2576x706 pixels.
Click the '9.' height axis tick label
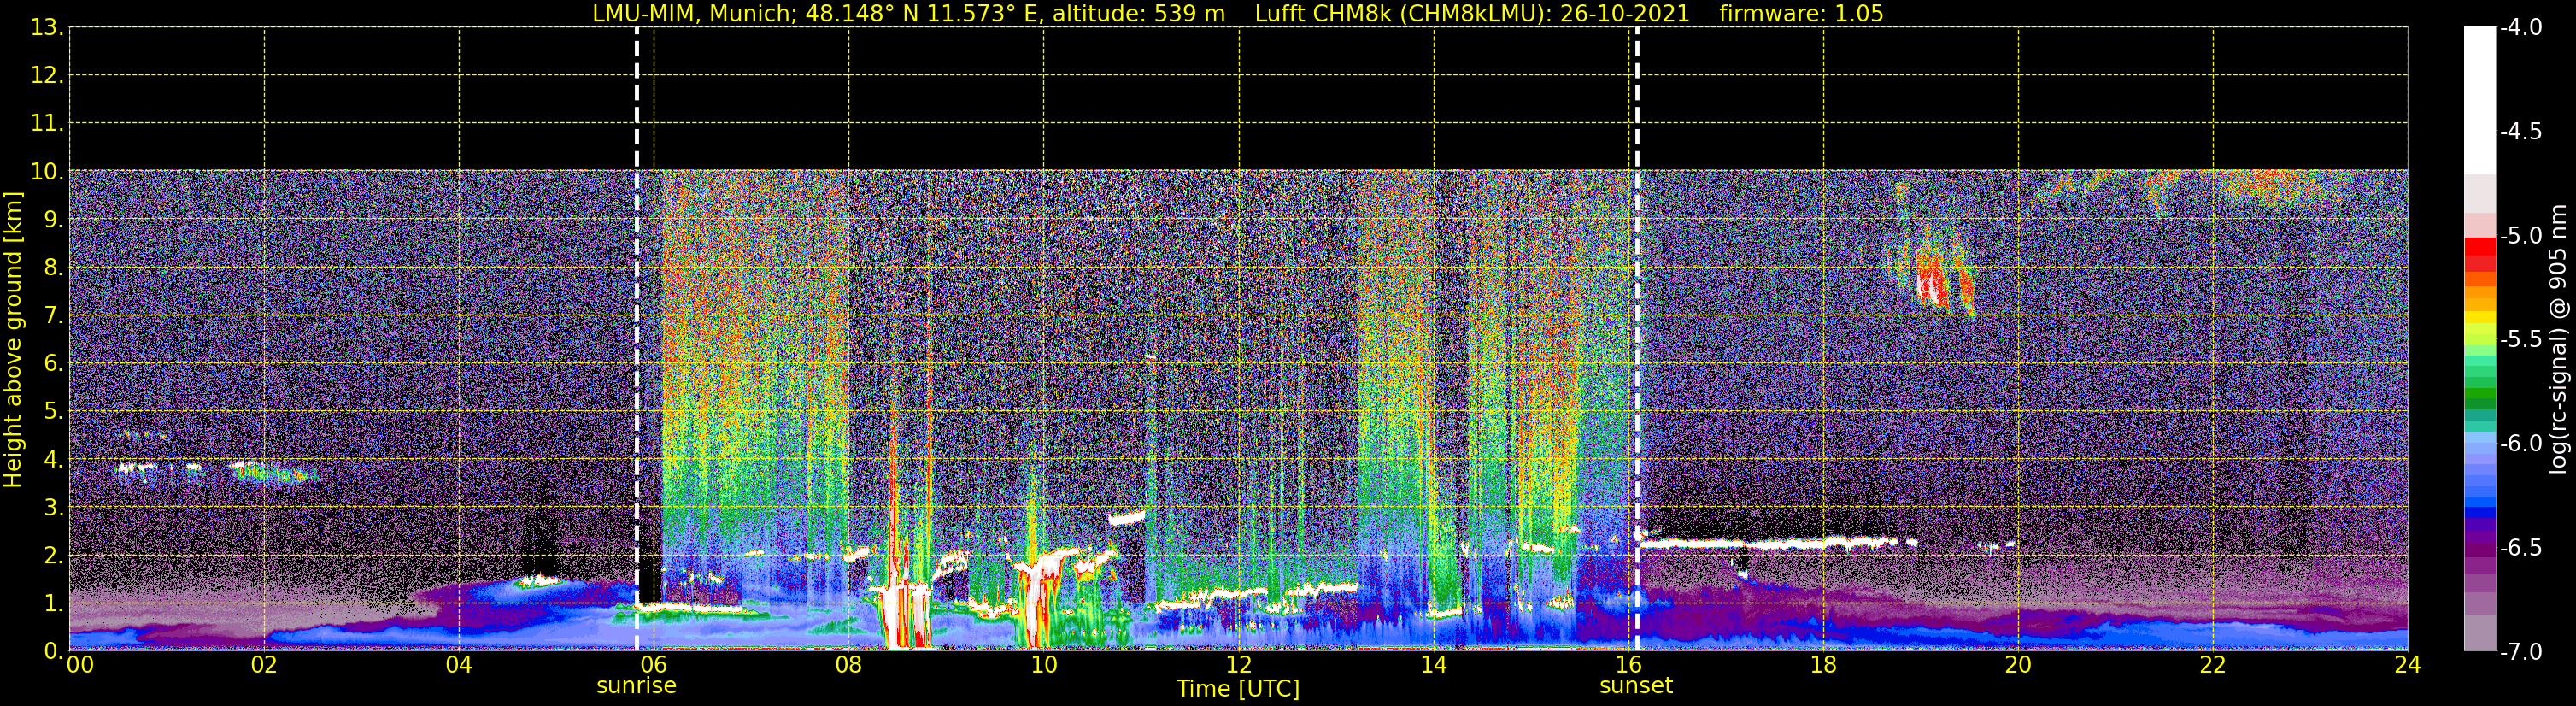point(53,219)
